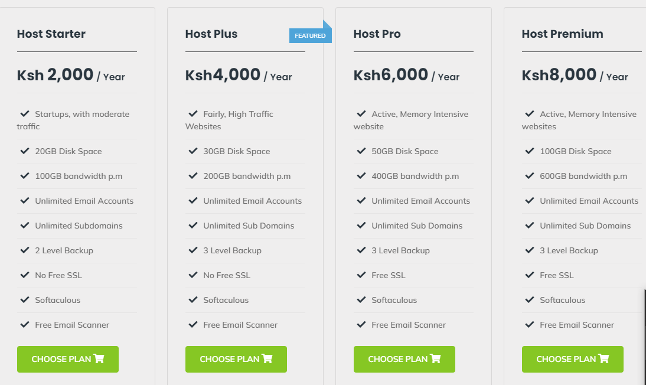
Task: Click CHOOSE PLAN for Host Pro
Action: (x=404, y=359)
